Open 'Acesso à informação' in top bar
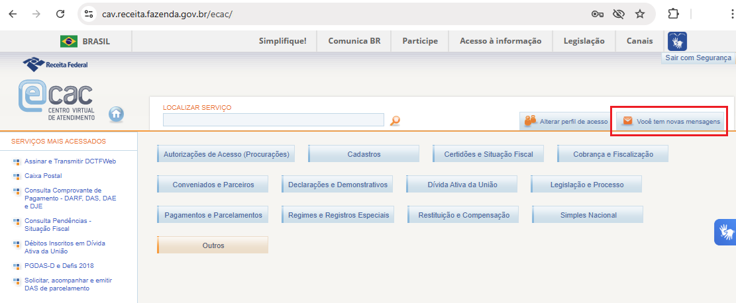 tap(500, 41)
